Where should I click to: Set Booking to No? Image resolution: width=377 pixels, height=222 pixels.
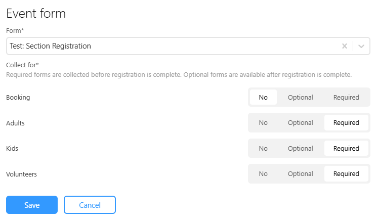click(263, 97)
